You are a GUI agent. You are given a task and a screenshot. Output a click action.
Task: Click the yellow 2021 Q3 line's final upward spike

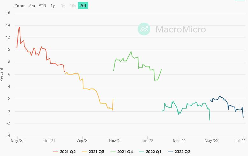point(113,99)
